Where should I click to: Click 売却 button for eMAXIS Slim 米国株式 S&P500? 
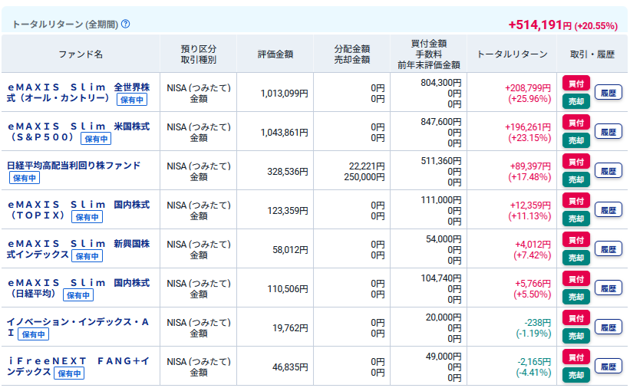(x=576, y=140)
